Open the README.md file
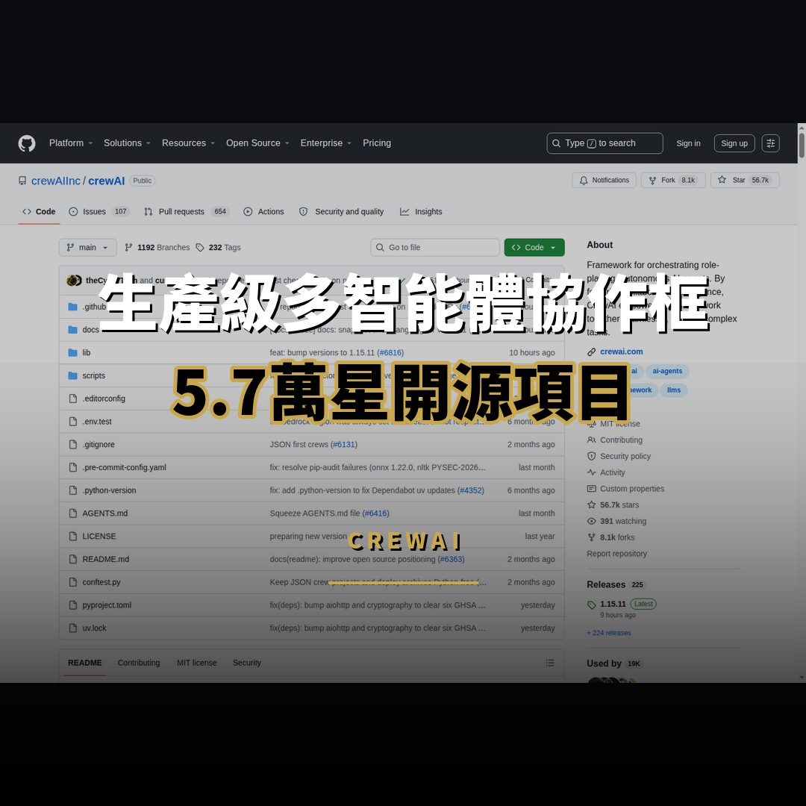 tap(106, 559)
